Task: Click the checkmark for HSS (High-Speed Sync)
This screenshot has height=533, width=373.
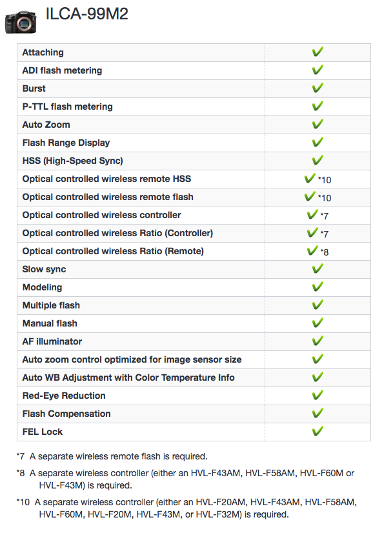Action: tap(318, 160)
